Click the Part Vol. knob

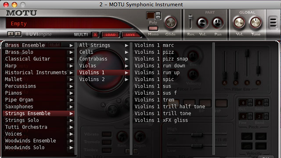(202, 23)
